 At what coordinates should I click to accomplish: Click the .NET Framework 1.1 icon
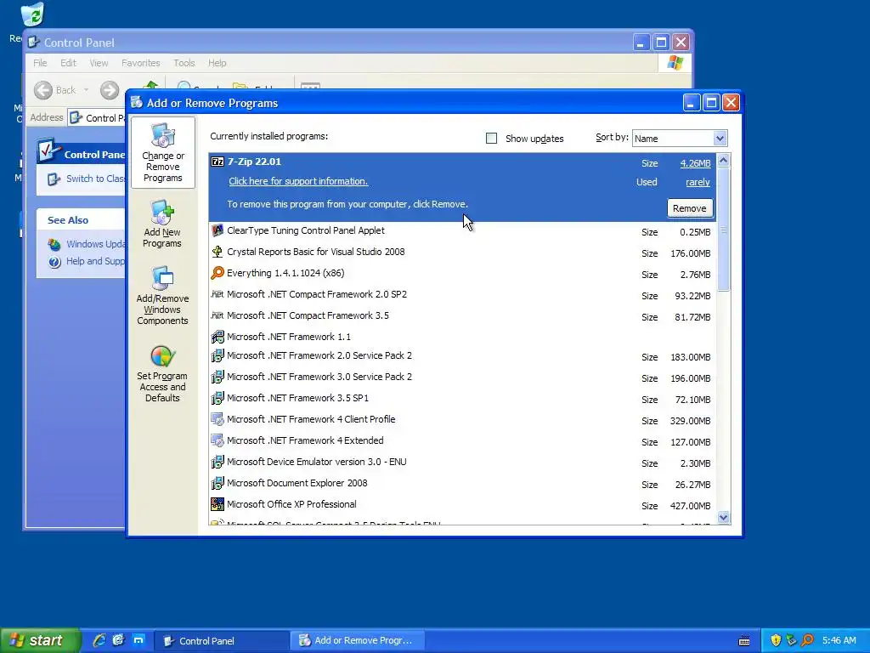[x=217, y=337]
